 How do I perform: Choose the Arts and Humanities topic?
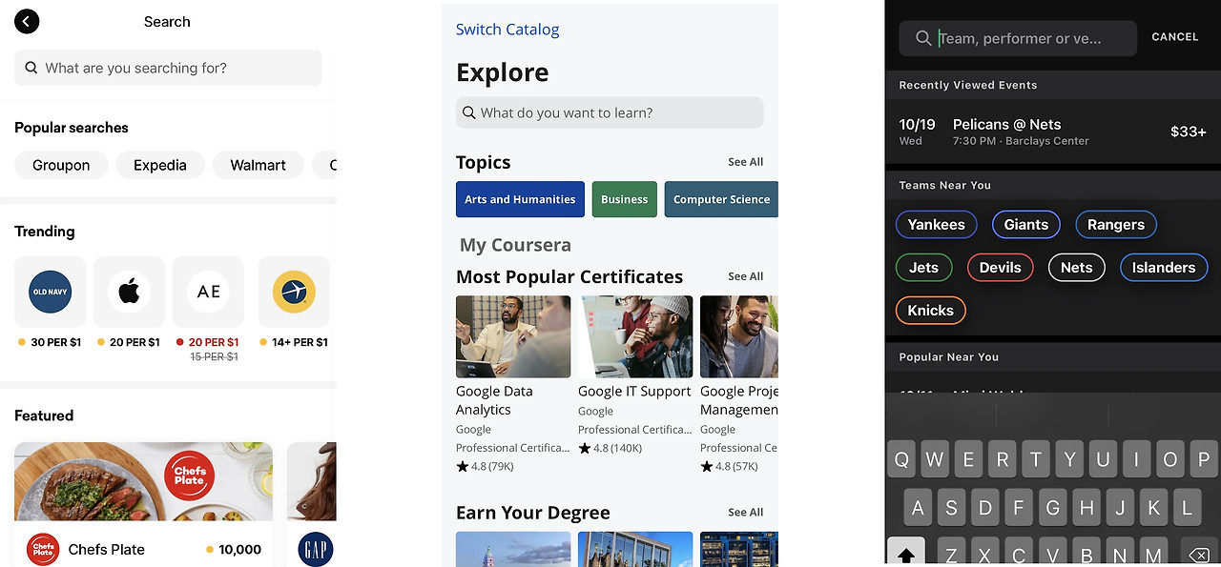tap(520, 199)
